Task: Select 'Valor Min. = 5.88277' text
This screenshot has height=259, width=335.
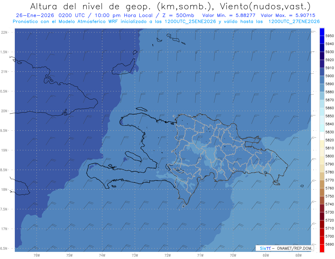Action: pyautogui.click(x=229, y=15)
